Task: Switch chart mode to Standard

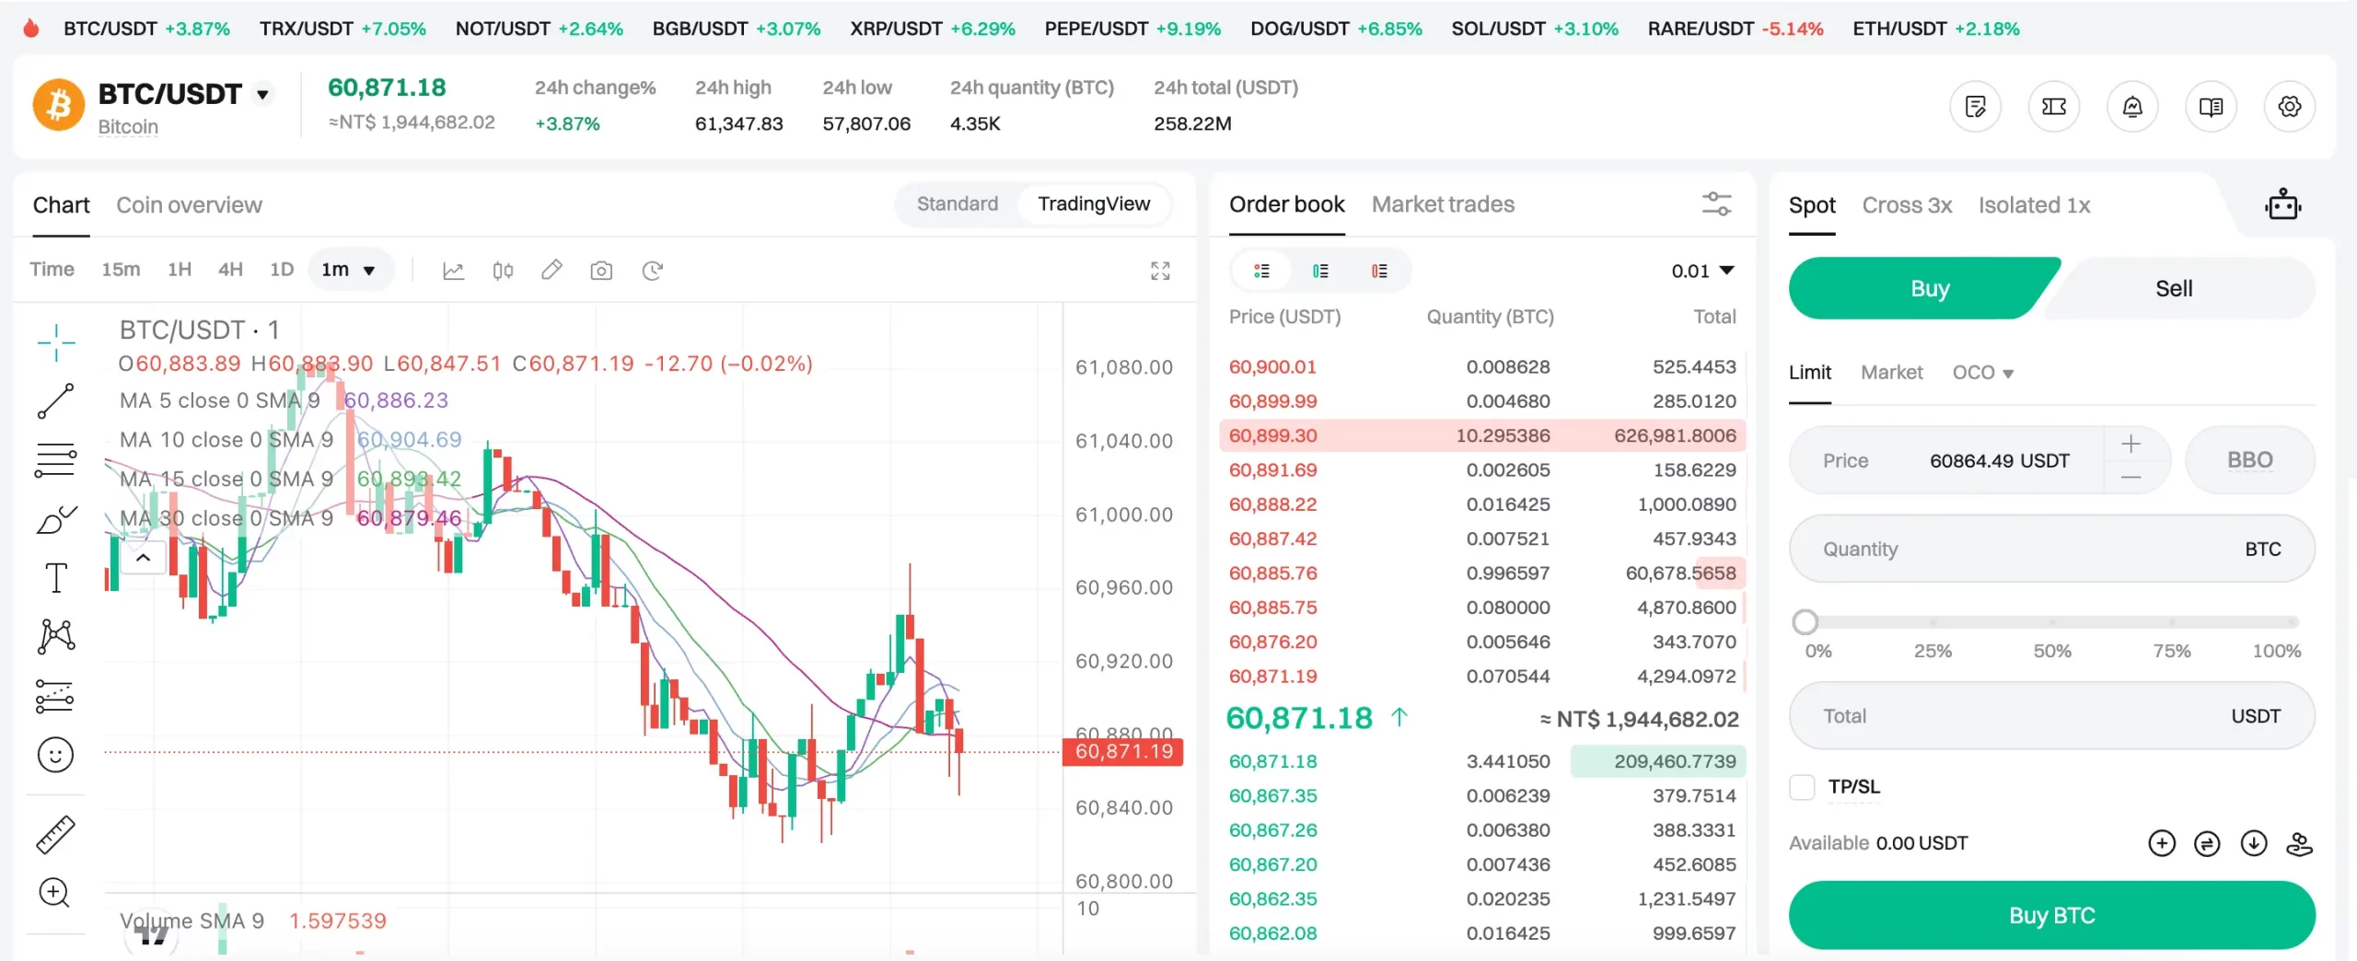Action: (957, 204)
